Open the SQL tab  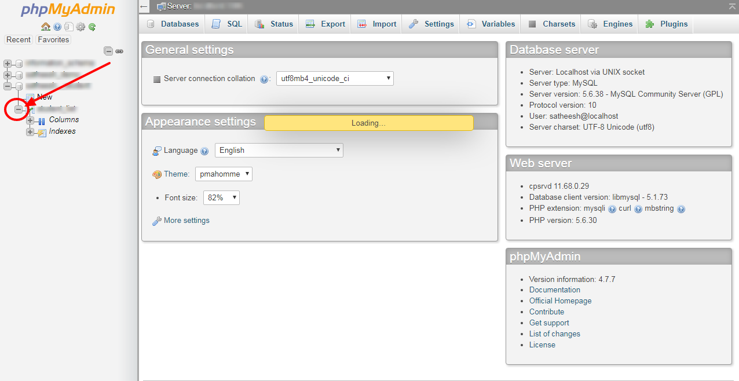[x=227, y=24]
